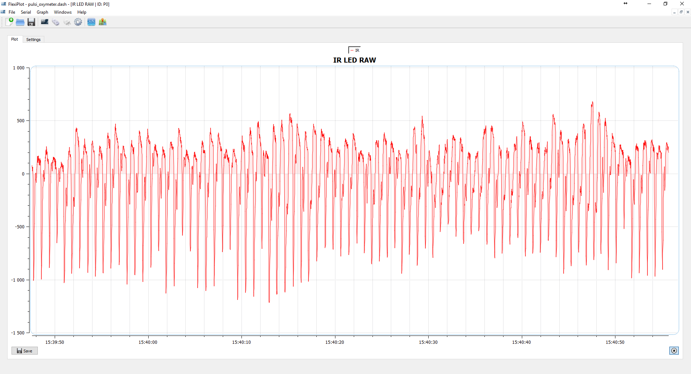Toggle the record/stop button at bottom right
The height and width of the screenshot is (374, 691).
[674, 351]
